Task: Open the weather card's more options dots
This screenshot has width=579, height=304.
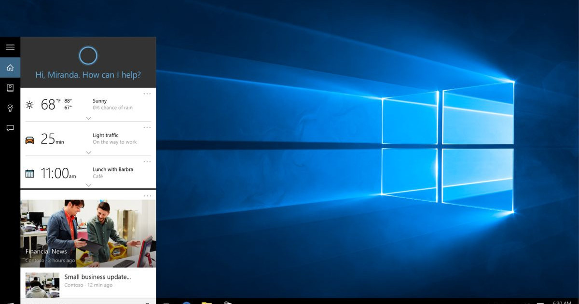Action: (147, 94)
